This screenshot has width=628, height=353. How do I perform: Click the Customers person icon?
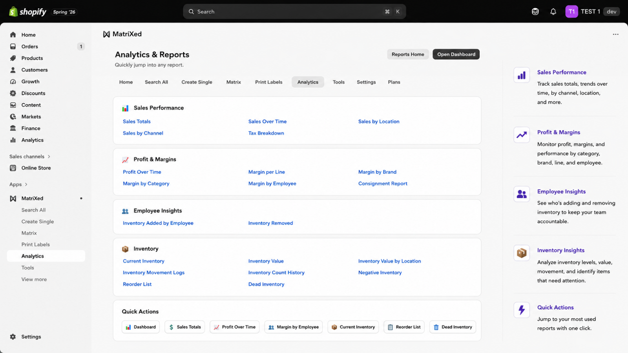(13, 70)
